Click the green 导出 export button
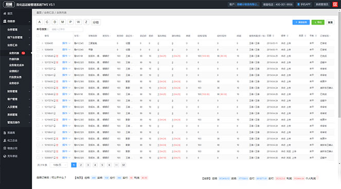 click(318, 23)
